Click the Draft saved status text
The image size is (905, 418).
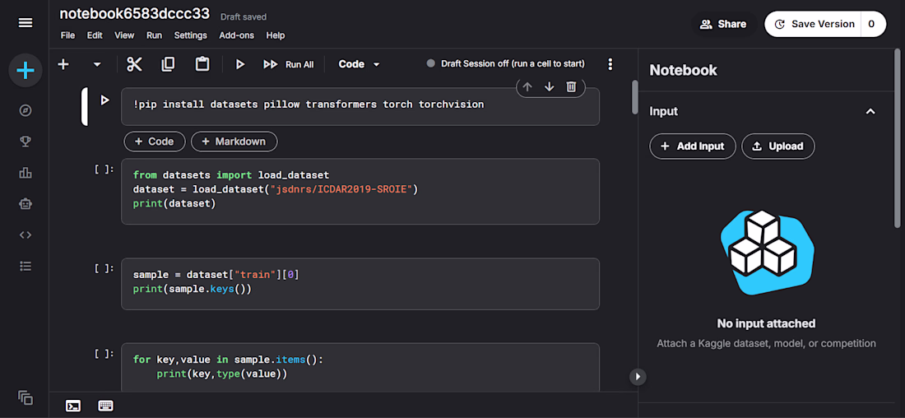click(x=244, y=16)
